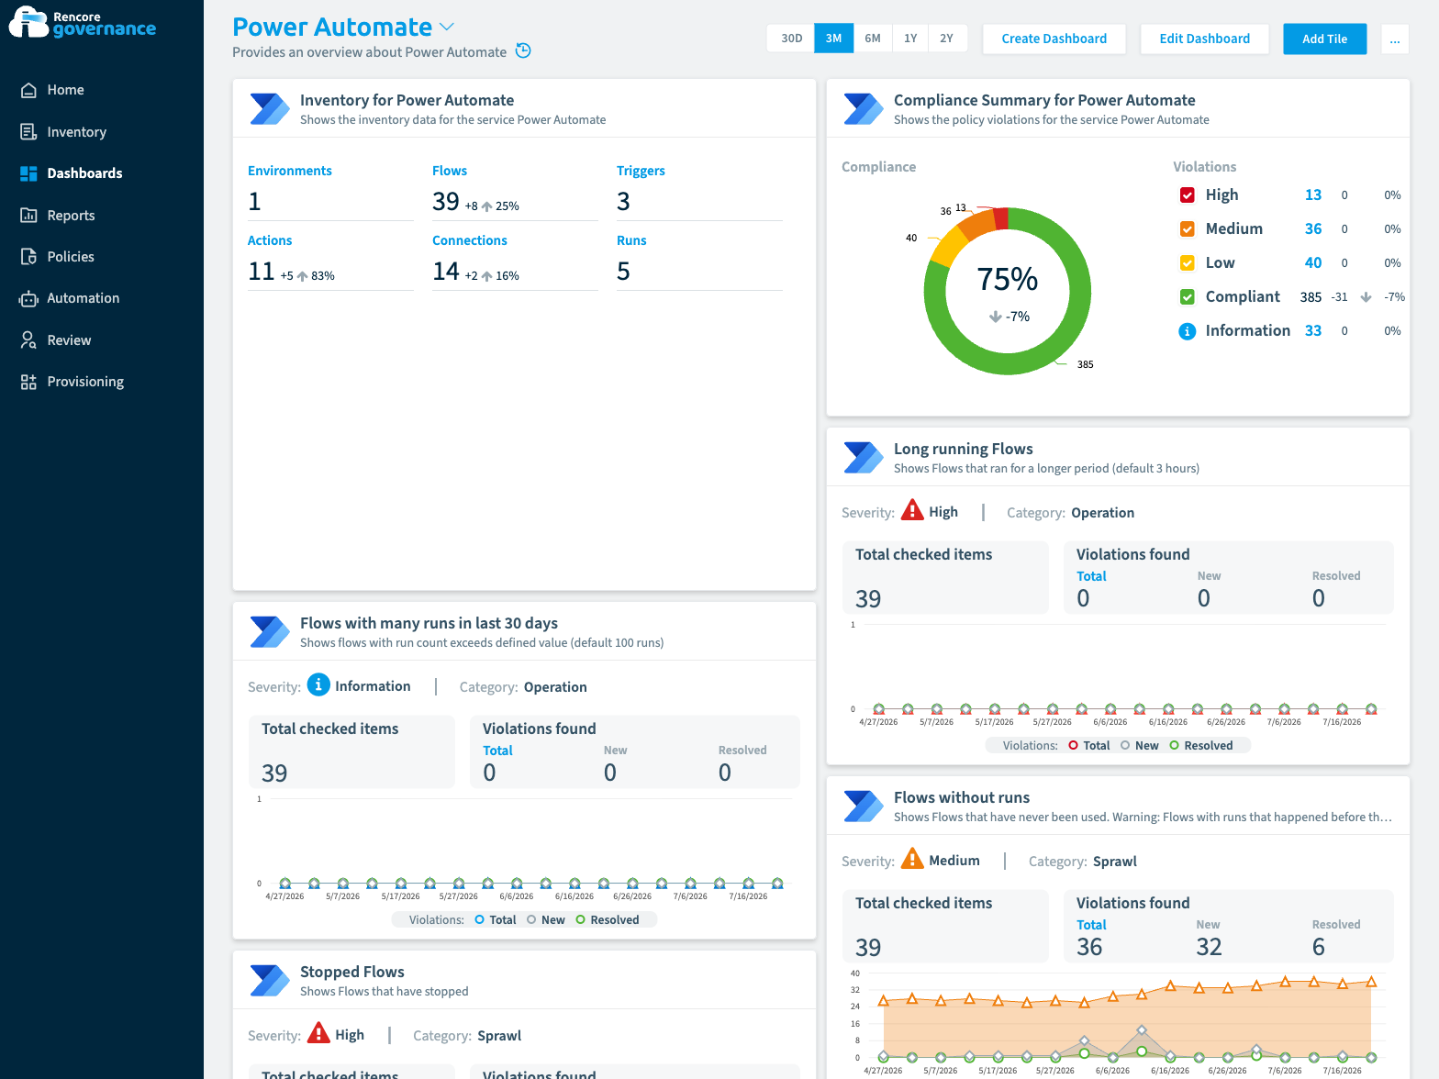The width and height of the screenshot is (1439, 1079).
Task: Toggle Total legend in Flows with many runs chart
Action: point(496,920)
